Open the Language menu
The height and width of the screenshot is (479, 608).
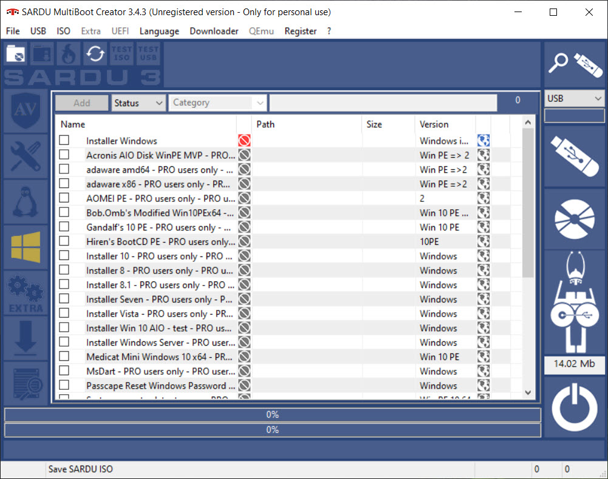(x=159, y=31)
